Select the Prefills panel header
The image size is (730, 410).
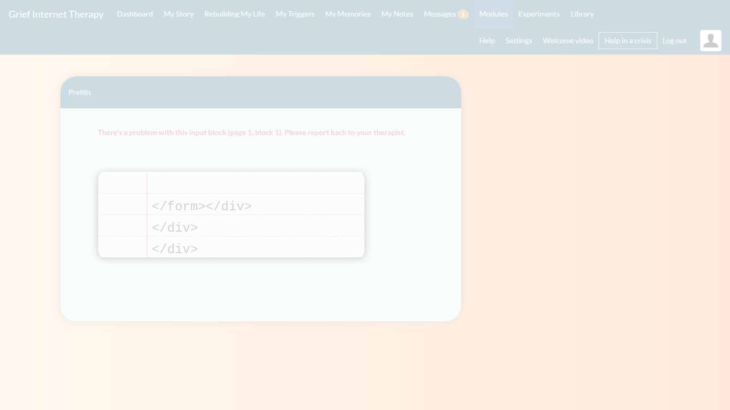click(260, 92)
